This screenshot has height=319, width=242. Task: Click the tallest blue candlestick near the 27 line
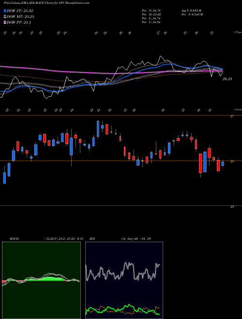(98, 129)
